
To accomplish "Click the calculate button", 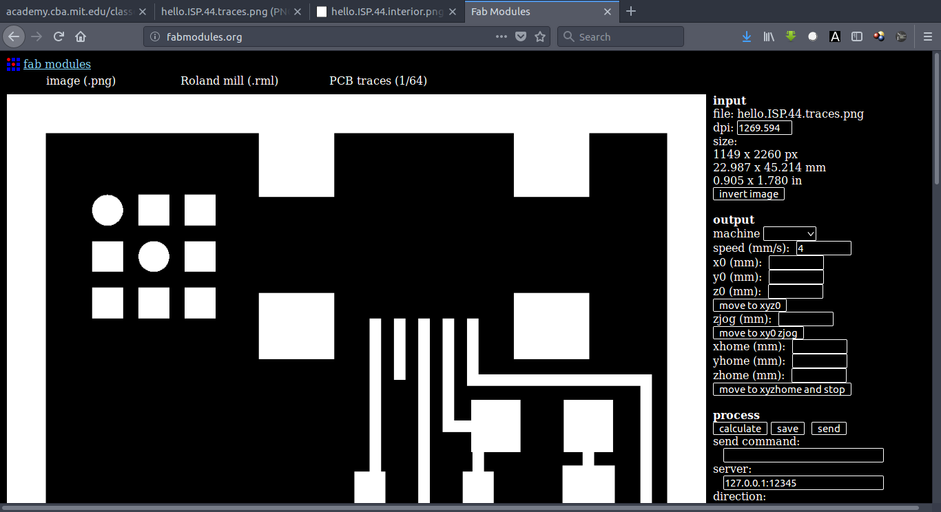I will (740, 429).
